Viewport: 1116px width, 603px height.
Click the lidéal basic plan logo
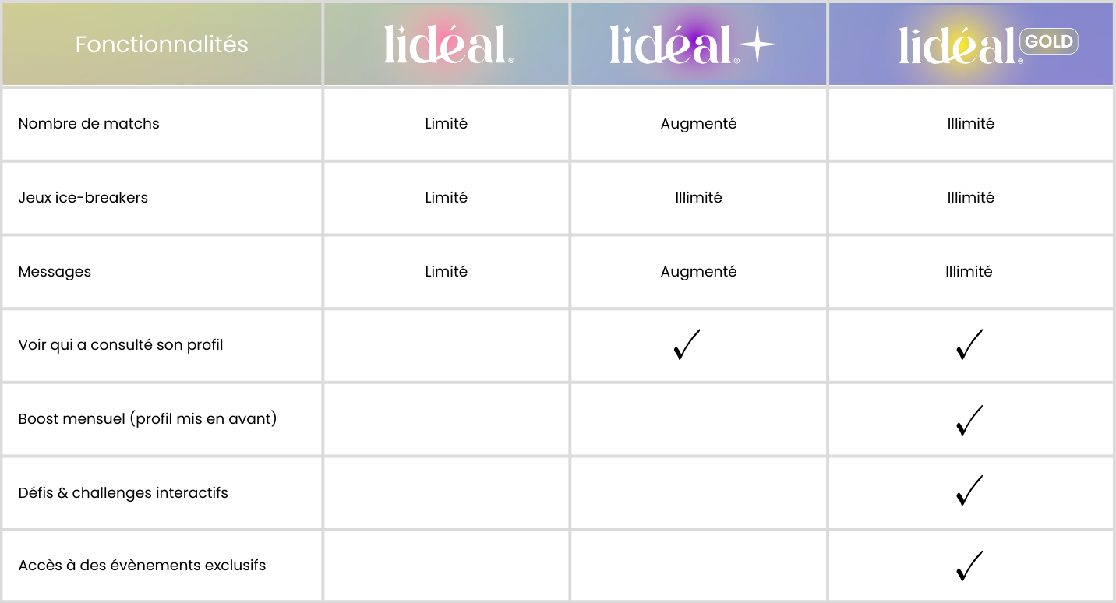pos(448,44)
